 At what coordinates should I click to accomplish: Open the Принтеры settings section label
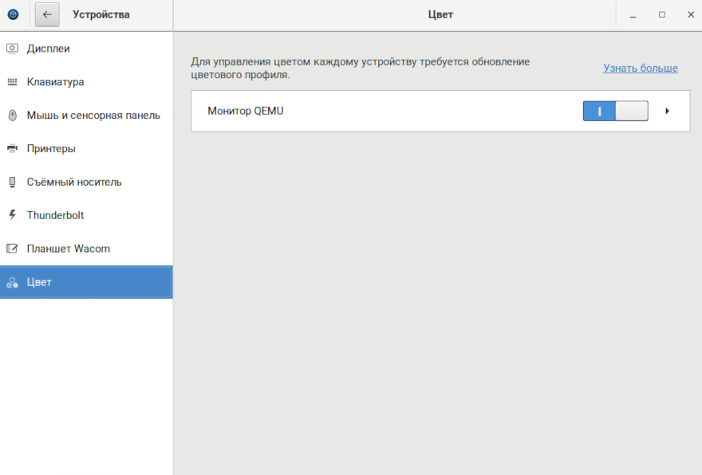51,149
